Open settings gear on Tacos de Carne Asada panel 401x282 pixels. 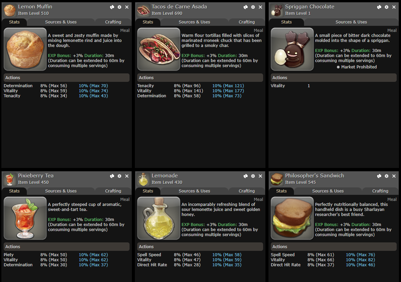click(x=253, y=7)
